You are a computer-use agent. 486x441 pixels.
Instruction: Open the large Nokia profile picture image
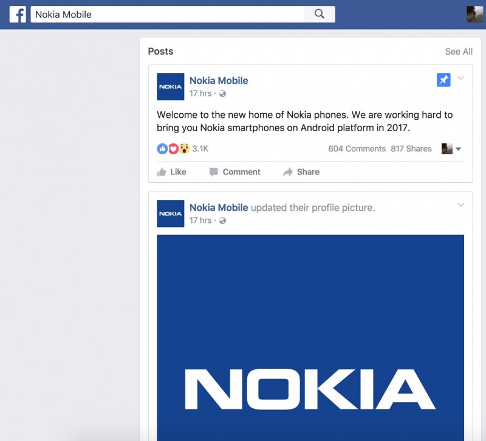click(x=310, y=337)
